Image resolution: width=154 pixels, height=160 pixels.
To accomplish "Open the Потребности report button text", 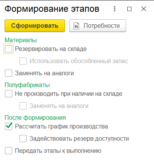I will click(102, 26).
